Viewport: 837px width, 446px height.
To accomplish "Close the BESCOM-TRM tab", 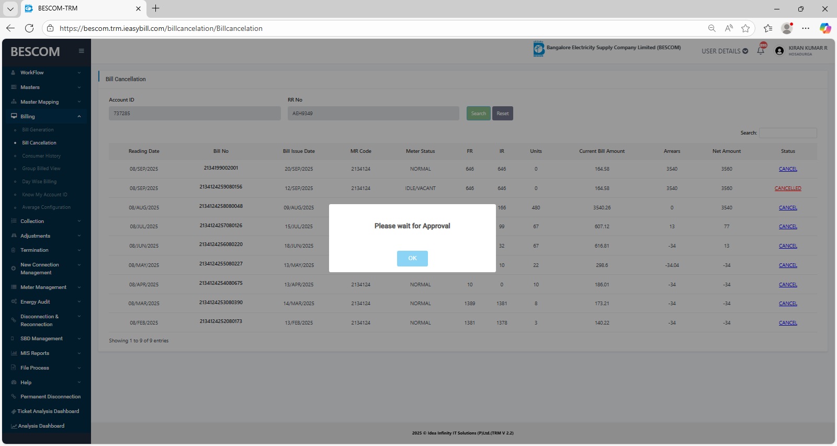I will 138,9.
